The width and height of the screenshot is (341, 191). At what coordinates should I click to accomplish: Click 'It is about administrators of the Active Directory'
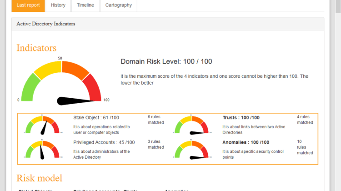point(101,155)
